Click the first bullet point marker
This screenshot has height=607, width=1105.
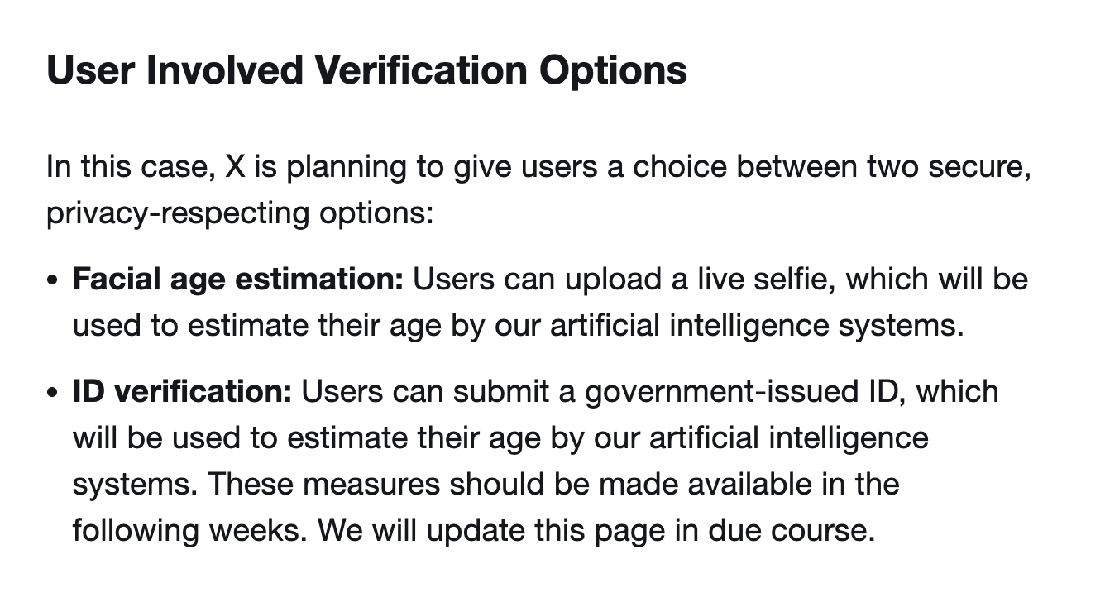tap(54, 280)
